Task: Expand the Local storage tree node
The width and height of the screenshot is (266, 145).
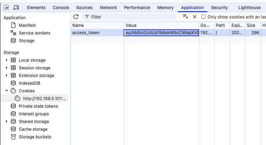Action: pyautogui.click(x=6, y=60)
